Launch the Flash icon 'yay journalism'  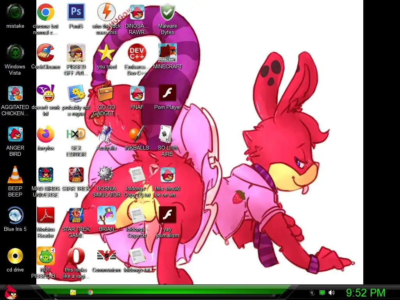[x=167, y=215]
